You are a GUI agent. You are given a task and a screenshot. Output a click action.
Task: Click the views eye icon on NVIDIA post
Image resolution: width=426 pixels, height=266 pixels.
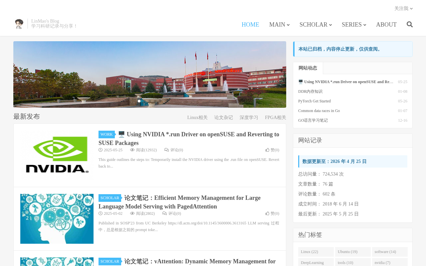click(x=132, y=150)
